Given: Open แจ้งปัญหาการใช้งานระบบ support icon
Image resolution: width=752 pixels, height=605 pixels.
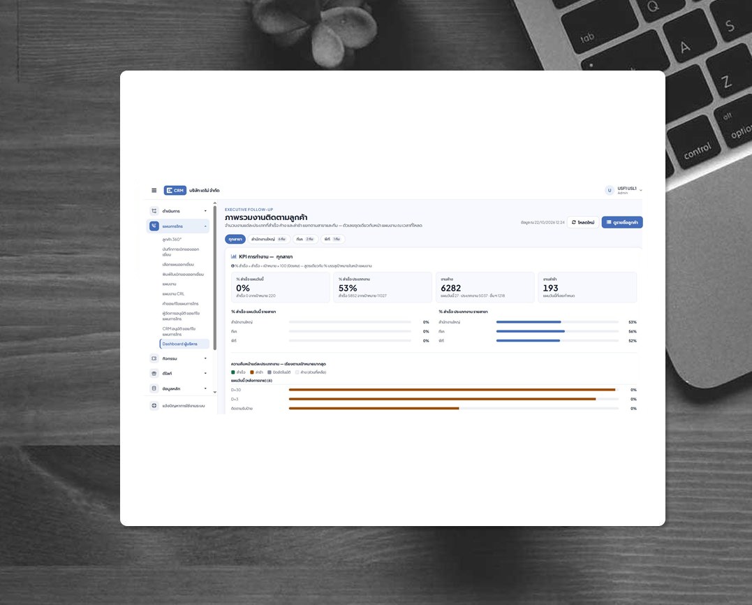Looking at the screenshot, I should coord(154,406).
